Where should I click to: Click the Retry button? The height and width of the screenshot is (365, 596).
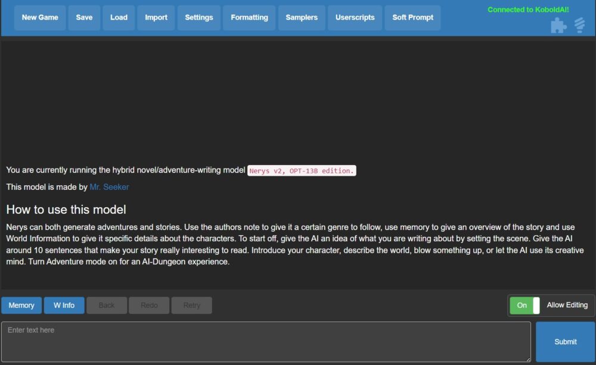click(x=191, y=305)
